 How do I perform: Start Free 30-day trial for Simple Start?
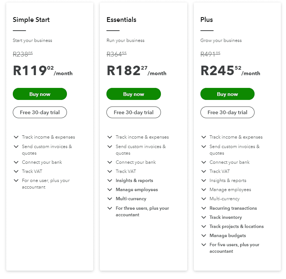tap(40, 112)
